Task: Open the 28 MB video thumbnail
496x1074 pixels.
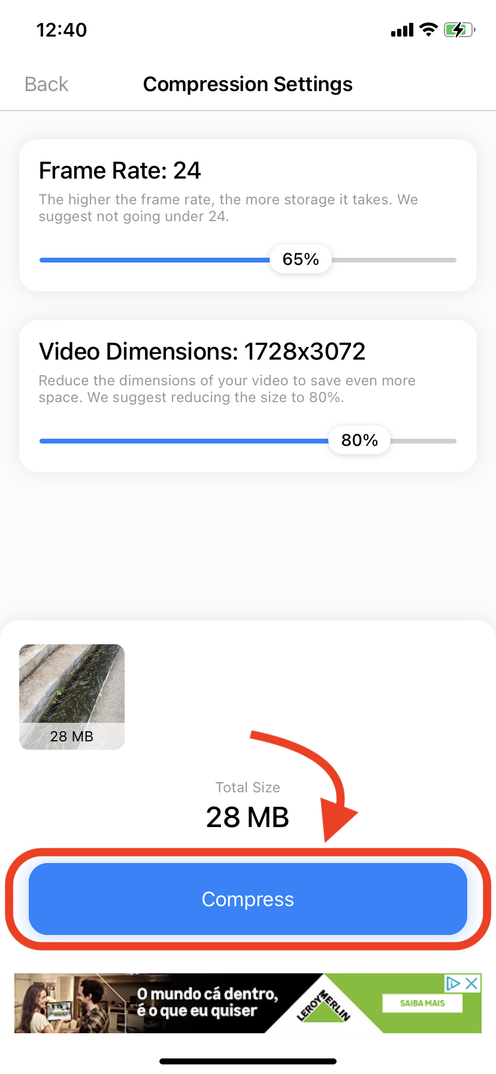Action: 71,696
